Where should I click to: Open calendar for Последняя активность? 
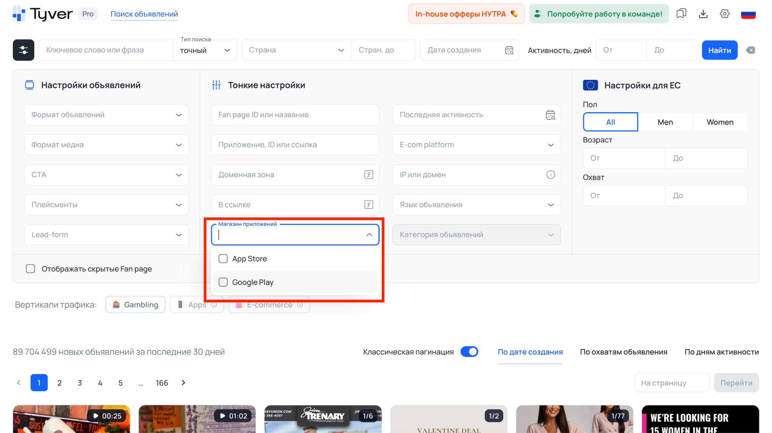(x=550, y=115)
